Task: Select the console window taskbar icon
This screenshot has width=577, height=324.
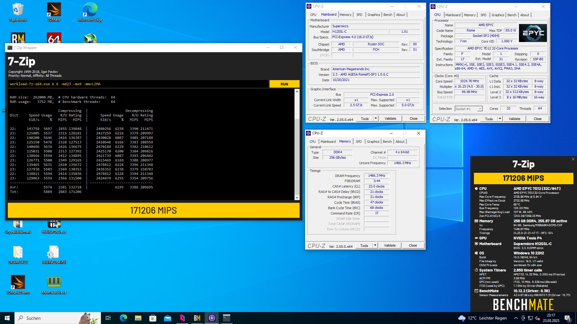Action: [x=227, y=318]
